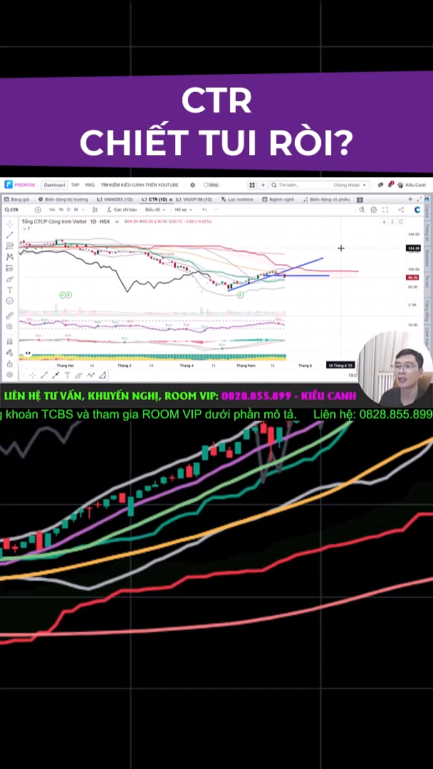Open chart settings gear in chart toolbar
Viewport: 433px width, 769px height.
(x=374, y=209)
